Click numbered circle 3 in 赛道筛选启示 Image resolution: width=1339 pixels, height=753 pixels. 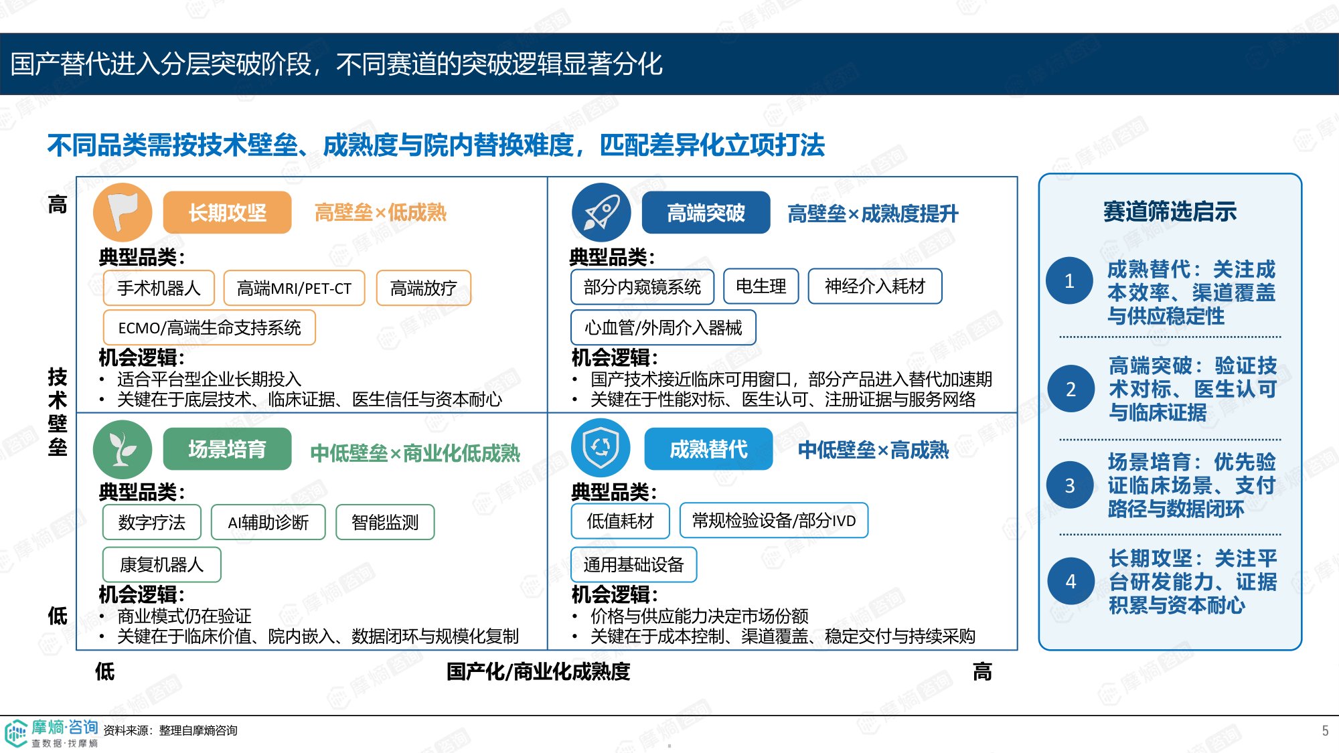pyautogui.click(x=1070, y=485)
